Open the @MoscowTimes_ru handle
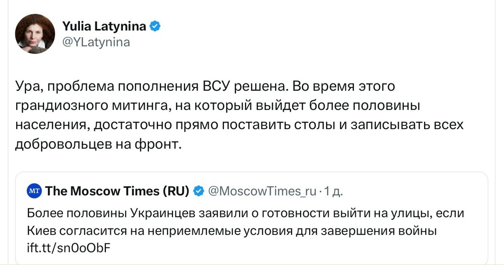 pyautogui.click(x=261, y=191)
